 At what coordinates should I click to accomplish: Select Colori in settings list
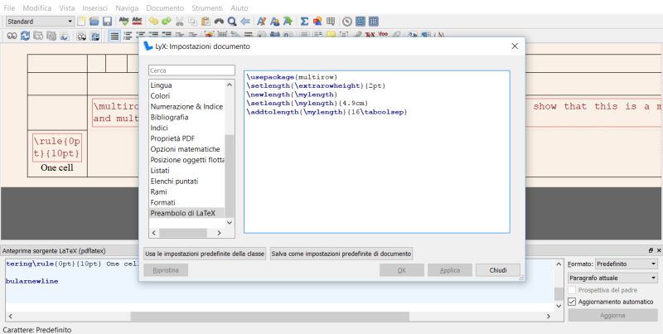(160, 96)
